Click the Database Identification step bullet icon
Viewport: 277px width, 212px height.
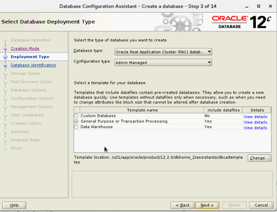point(5,66)
